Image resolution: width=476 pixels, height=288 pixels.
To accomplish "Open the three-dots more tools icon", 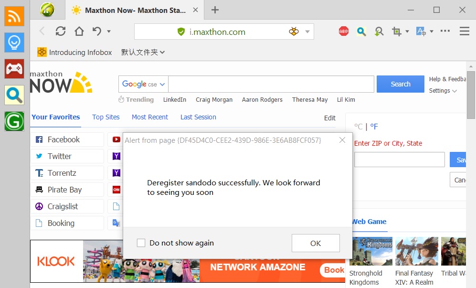I will (445, 31).
